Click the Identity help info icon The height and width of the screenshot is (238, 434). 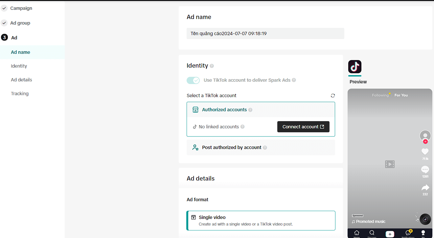212,66
